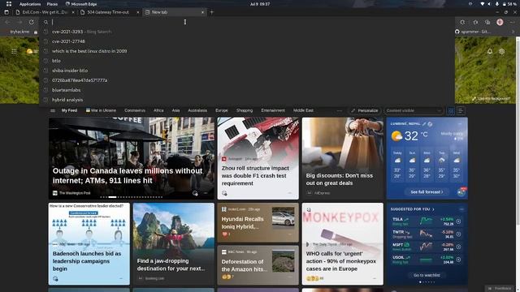Switch feed to list view
This screenshot has width=520, height=292.
pos(461,111)
